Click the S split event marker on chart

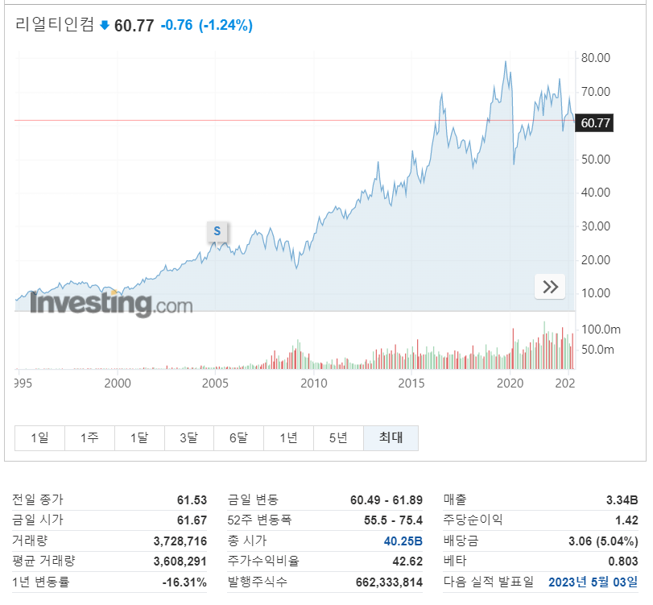216,233
